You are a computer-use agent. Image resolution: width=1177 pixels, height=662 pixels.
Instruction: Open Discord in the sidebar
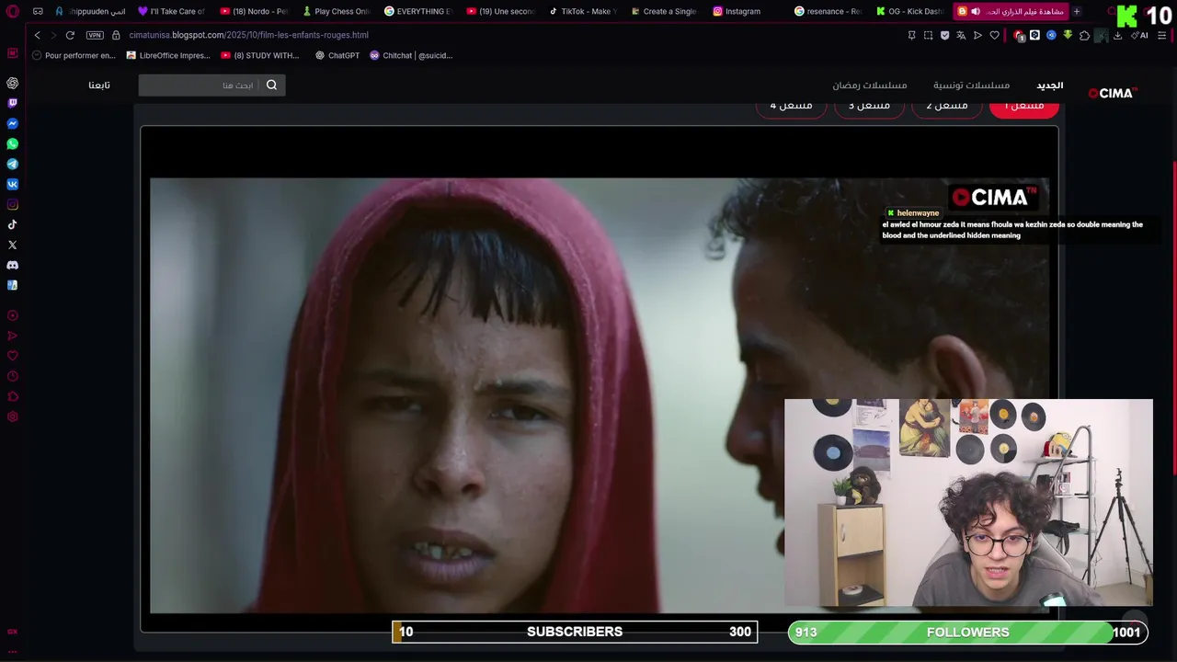[12, 265]
